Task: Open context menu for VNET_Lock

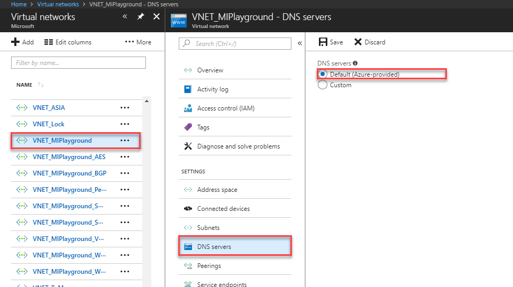Action: point(125,124)
